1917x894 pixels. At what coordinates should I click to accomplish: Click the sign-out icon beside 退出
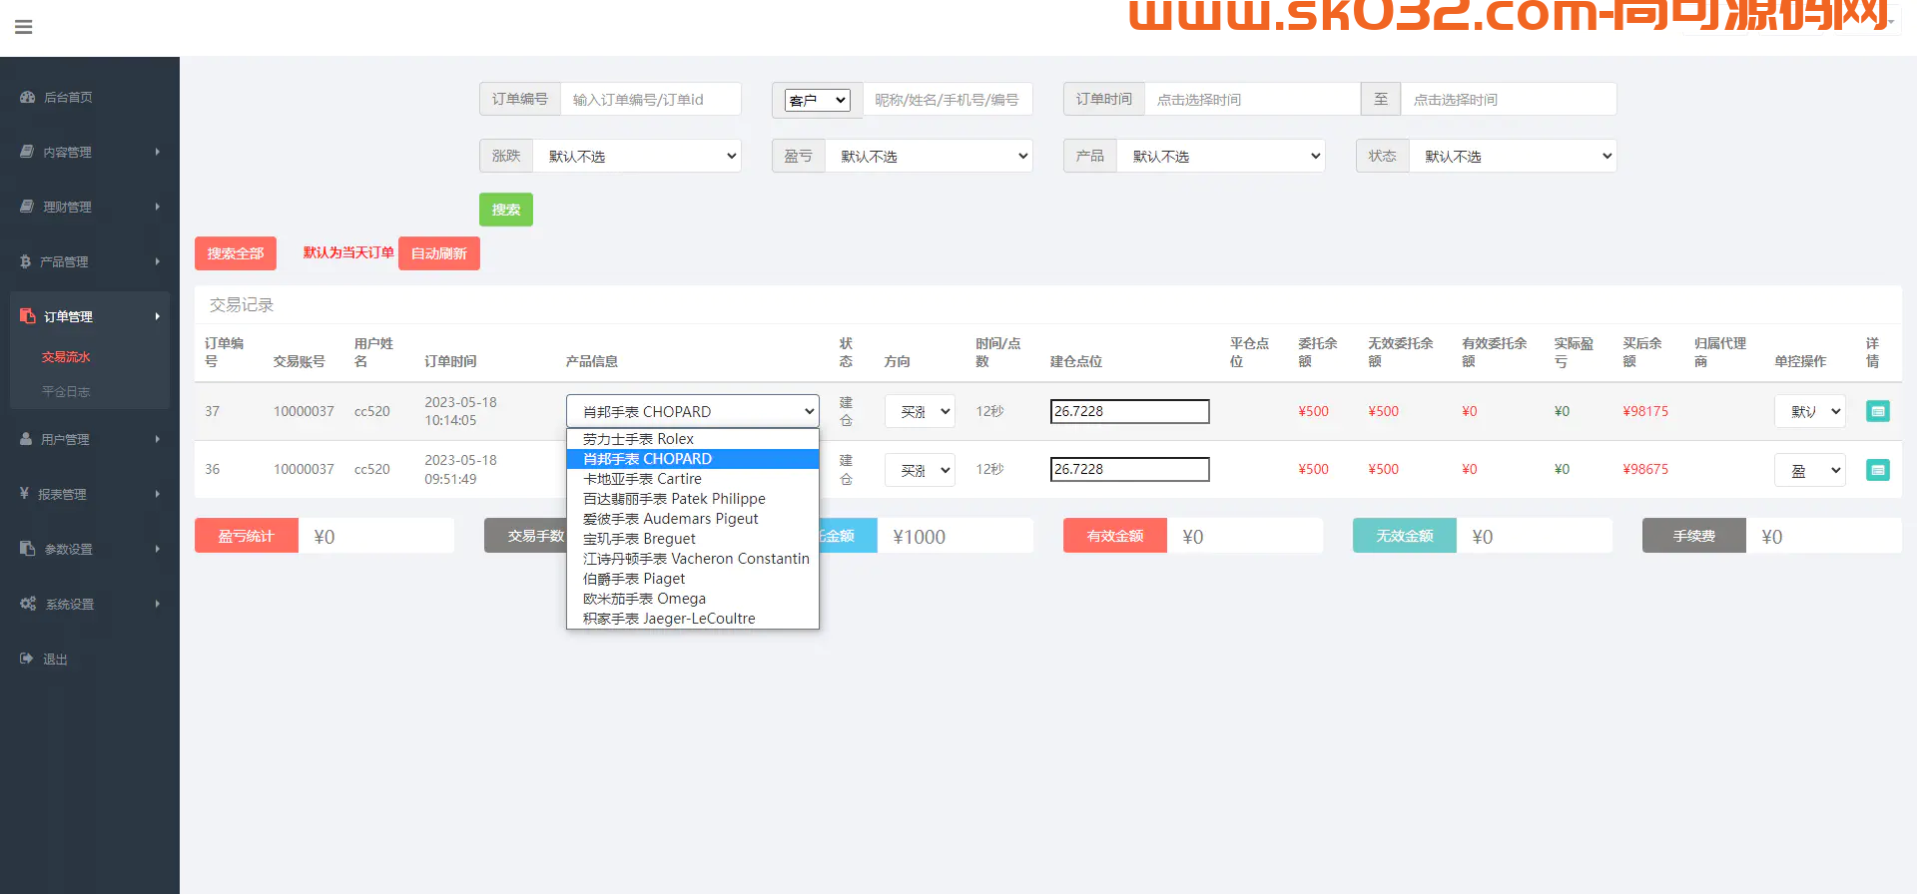coord(27,659)
